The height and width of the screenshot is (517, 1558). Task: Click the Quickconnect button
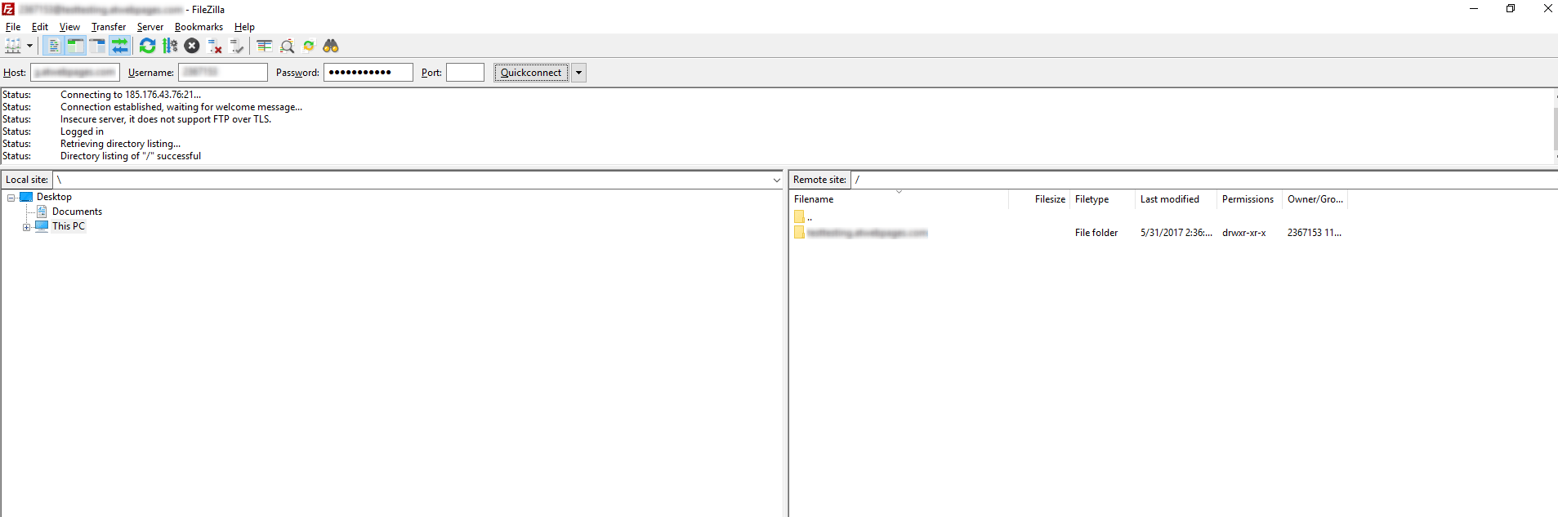[x=531, y=73]
